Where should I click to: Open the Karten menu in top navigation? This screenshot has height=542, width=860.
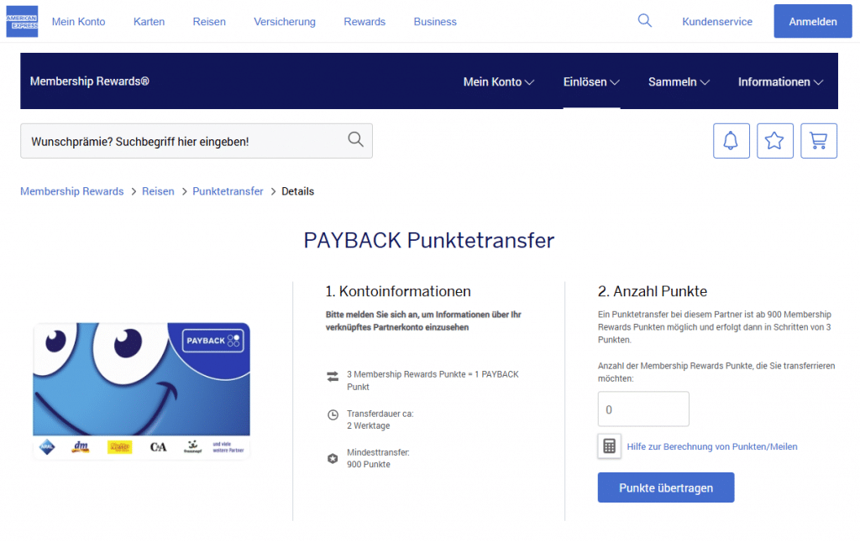pyautogui.click(x=149, y=22)
